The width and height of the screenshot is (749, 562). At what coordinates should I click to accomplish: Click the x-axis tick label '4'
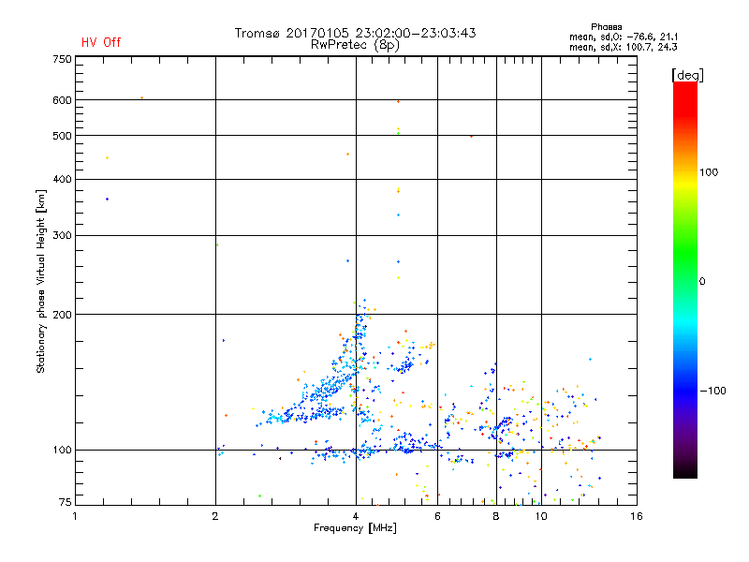tap(356, 516)
